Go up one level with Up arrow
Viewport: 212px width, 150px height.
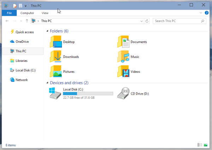coord(27,21)
